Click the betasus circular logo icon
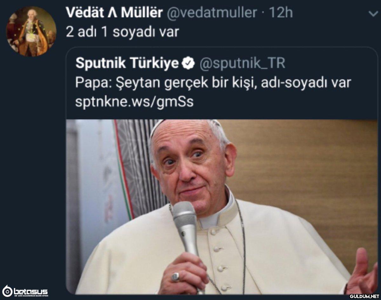The height and width of the screenshot is (300, 381). (x=7, y=291)
